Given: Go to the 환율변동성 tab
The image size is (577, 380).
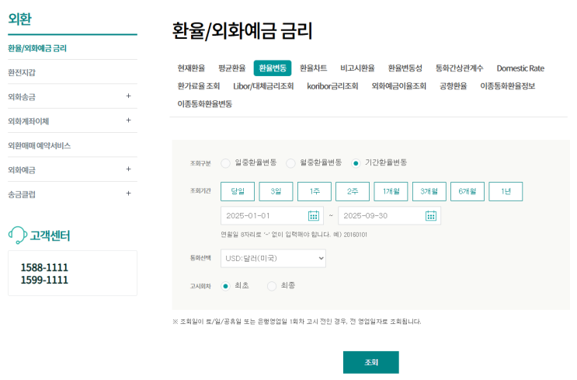Looking at the screenshot, I should [x=405, y=68].
